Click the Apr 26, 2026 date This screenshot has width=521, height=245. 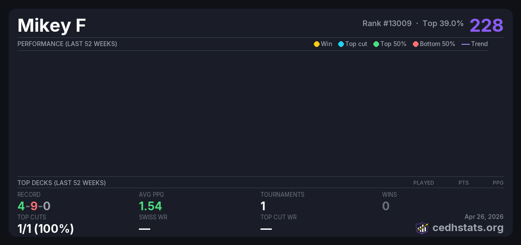click(x=484, y=217)
